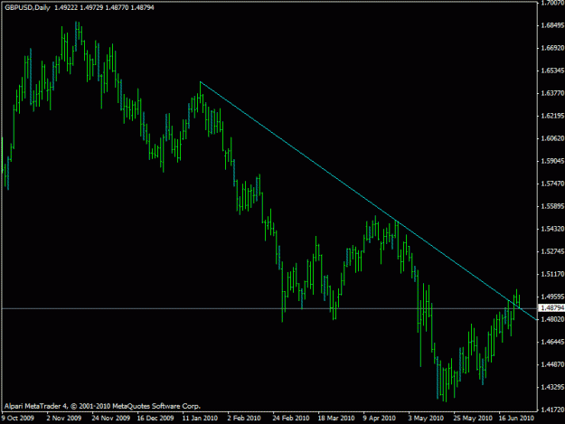
Task: Click the 1.48020 price axis label
Action: coord(552,319)
